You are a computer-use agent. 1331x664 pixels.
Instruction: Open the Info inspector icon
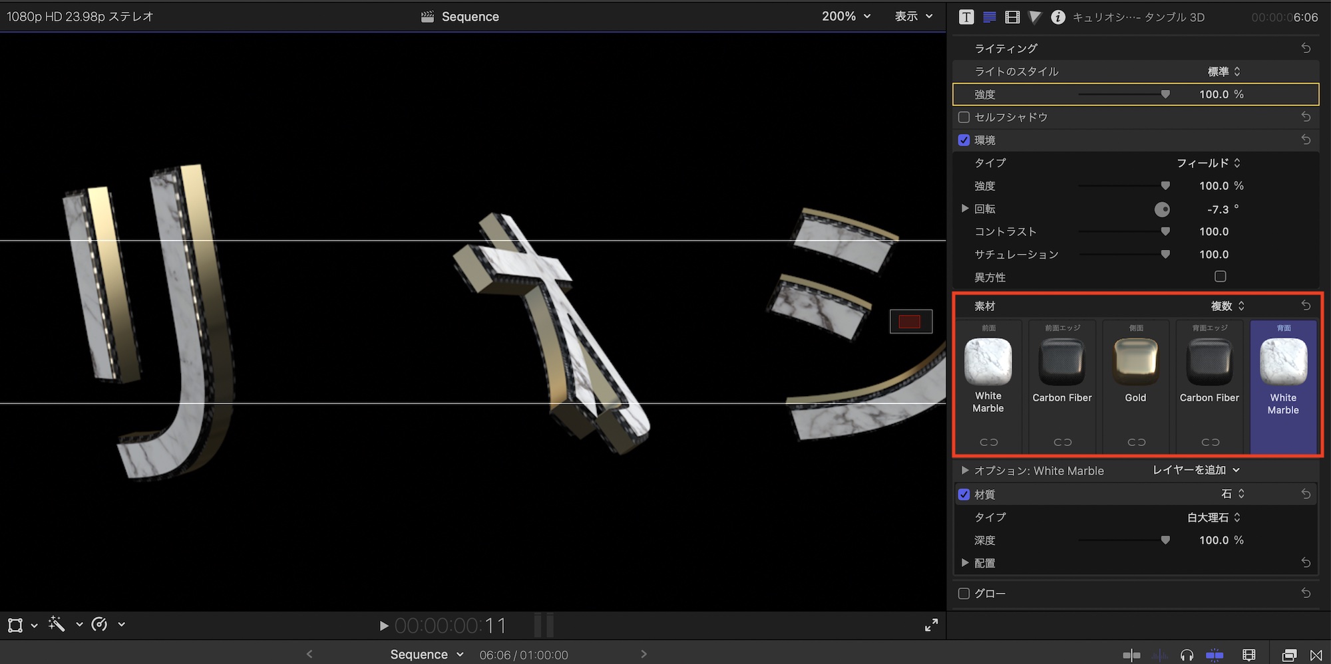pyautogui.click(x=1057, y=17)
